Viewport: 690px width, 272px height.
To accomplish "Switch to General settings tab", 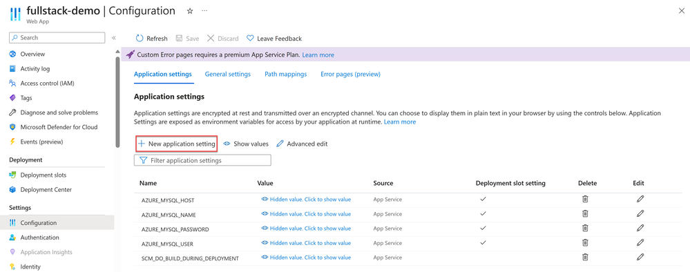I will [227, 74].
